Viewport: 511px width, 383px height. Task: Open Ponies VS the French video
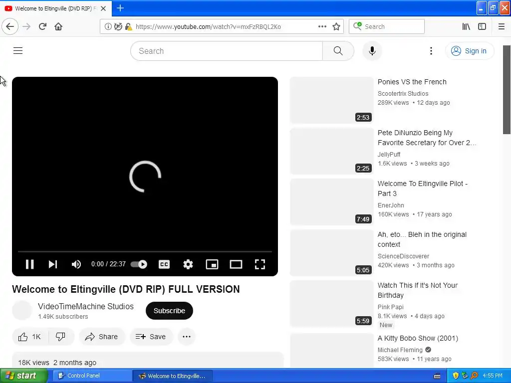coord(412,82)
